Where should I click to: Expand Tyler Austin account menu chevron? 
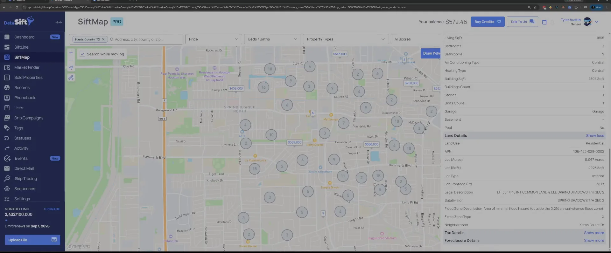pos(596,22)
